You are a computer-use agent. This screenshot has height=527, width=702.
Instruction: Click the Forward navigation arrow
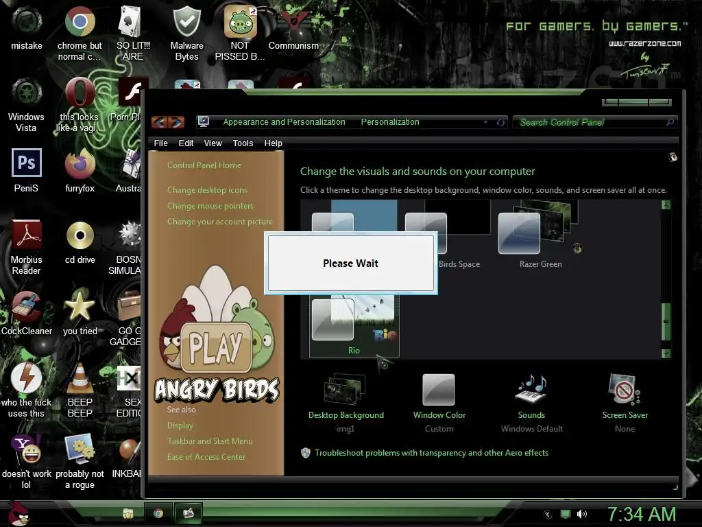tap(176, 122)
